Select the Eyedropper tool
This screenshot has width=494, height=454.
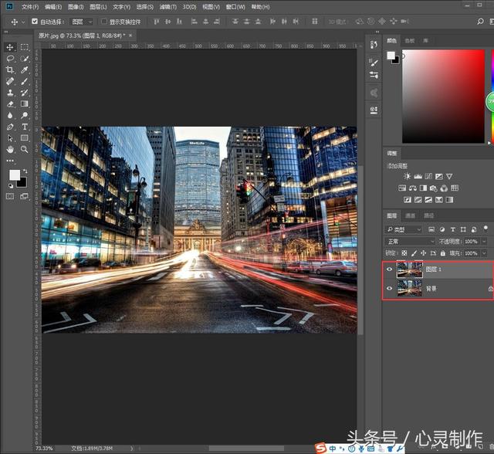25,69
